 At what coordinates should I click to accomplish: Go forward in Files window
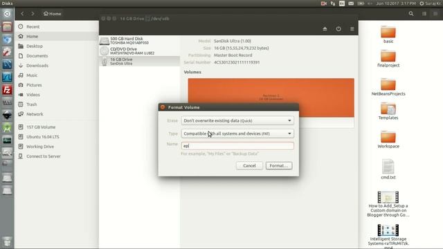[33, 14]
